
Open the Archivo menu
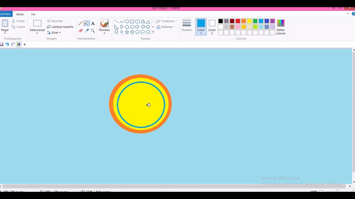pyautogui.click(x=5, y=14)
